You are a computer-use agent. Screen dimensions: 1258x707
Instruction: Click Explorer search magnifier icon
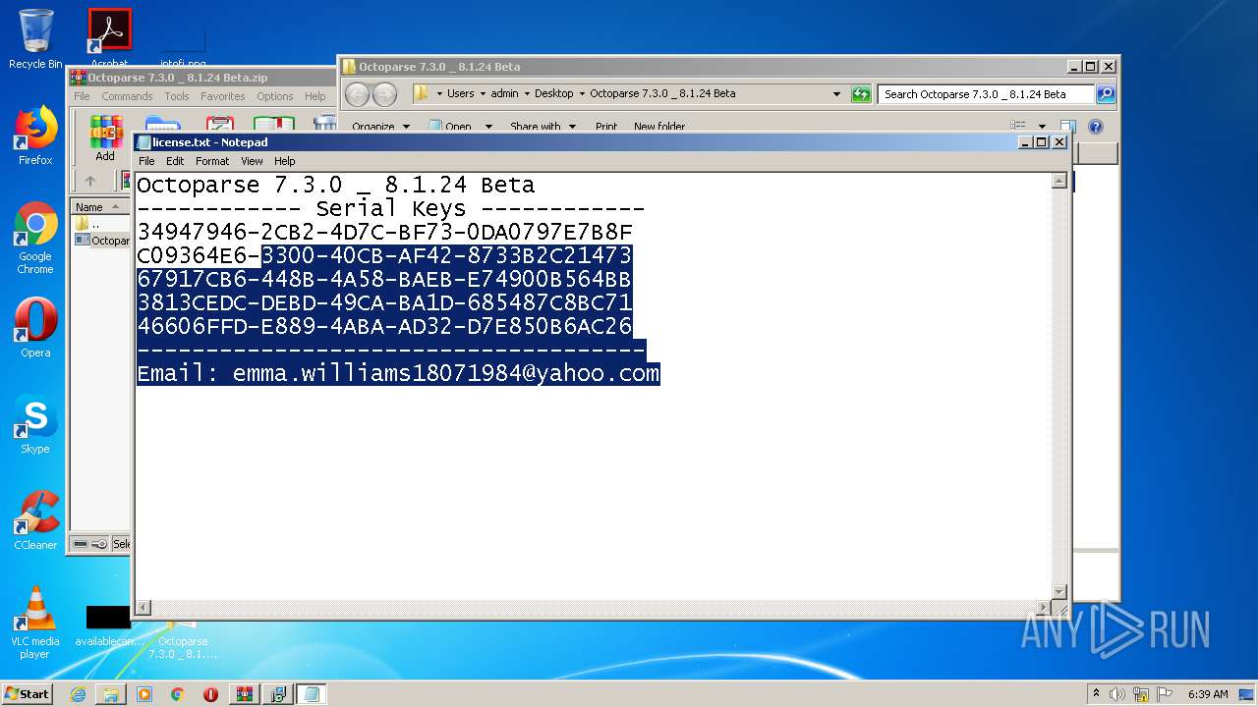click(1106, 94)
